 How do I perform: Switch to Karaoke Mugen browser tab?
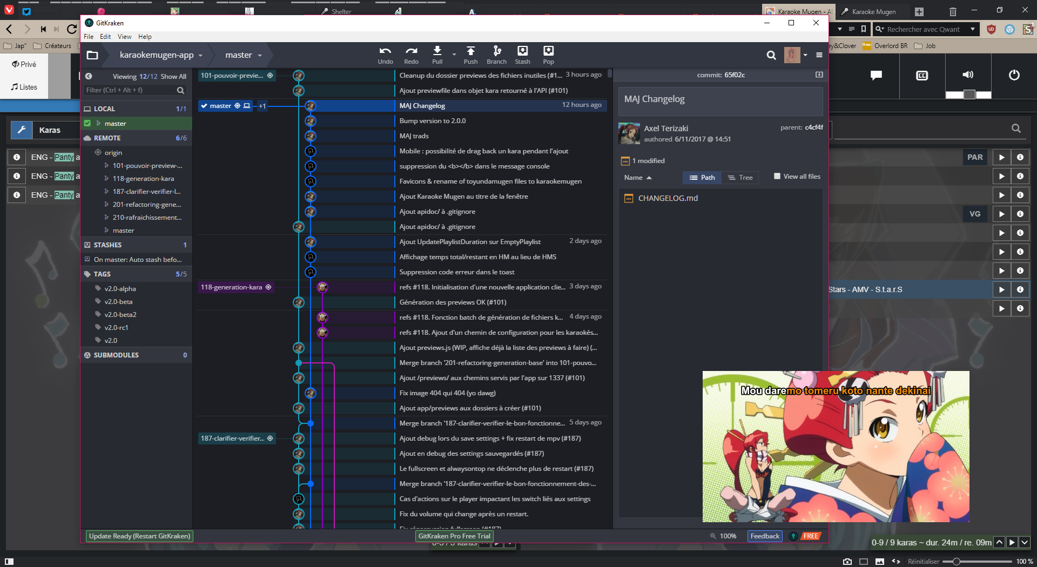[x=874, y=11]
